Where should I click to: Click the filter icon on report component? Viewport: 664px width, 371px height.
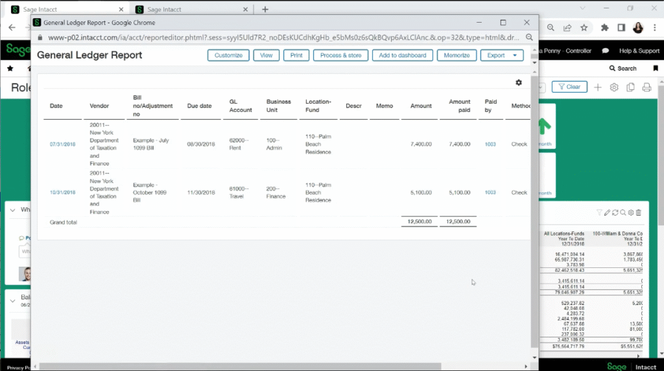[x=599, y=212]
